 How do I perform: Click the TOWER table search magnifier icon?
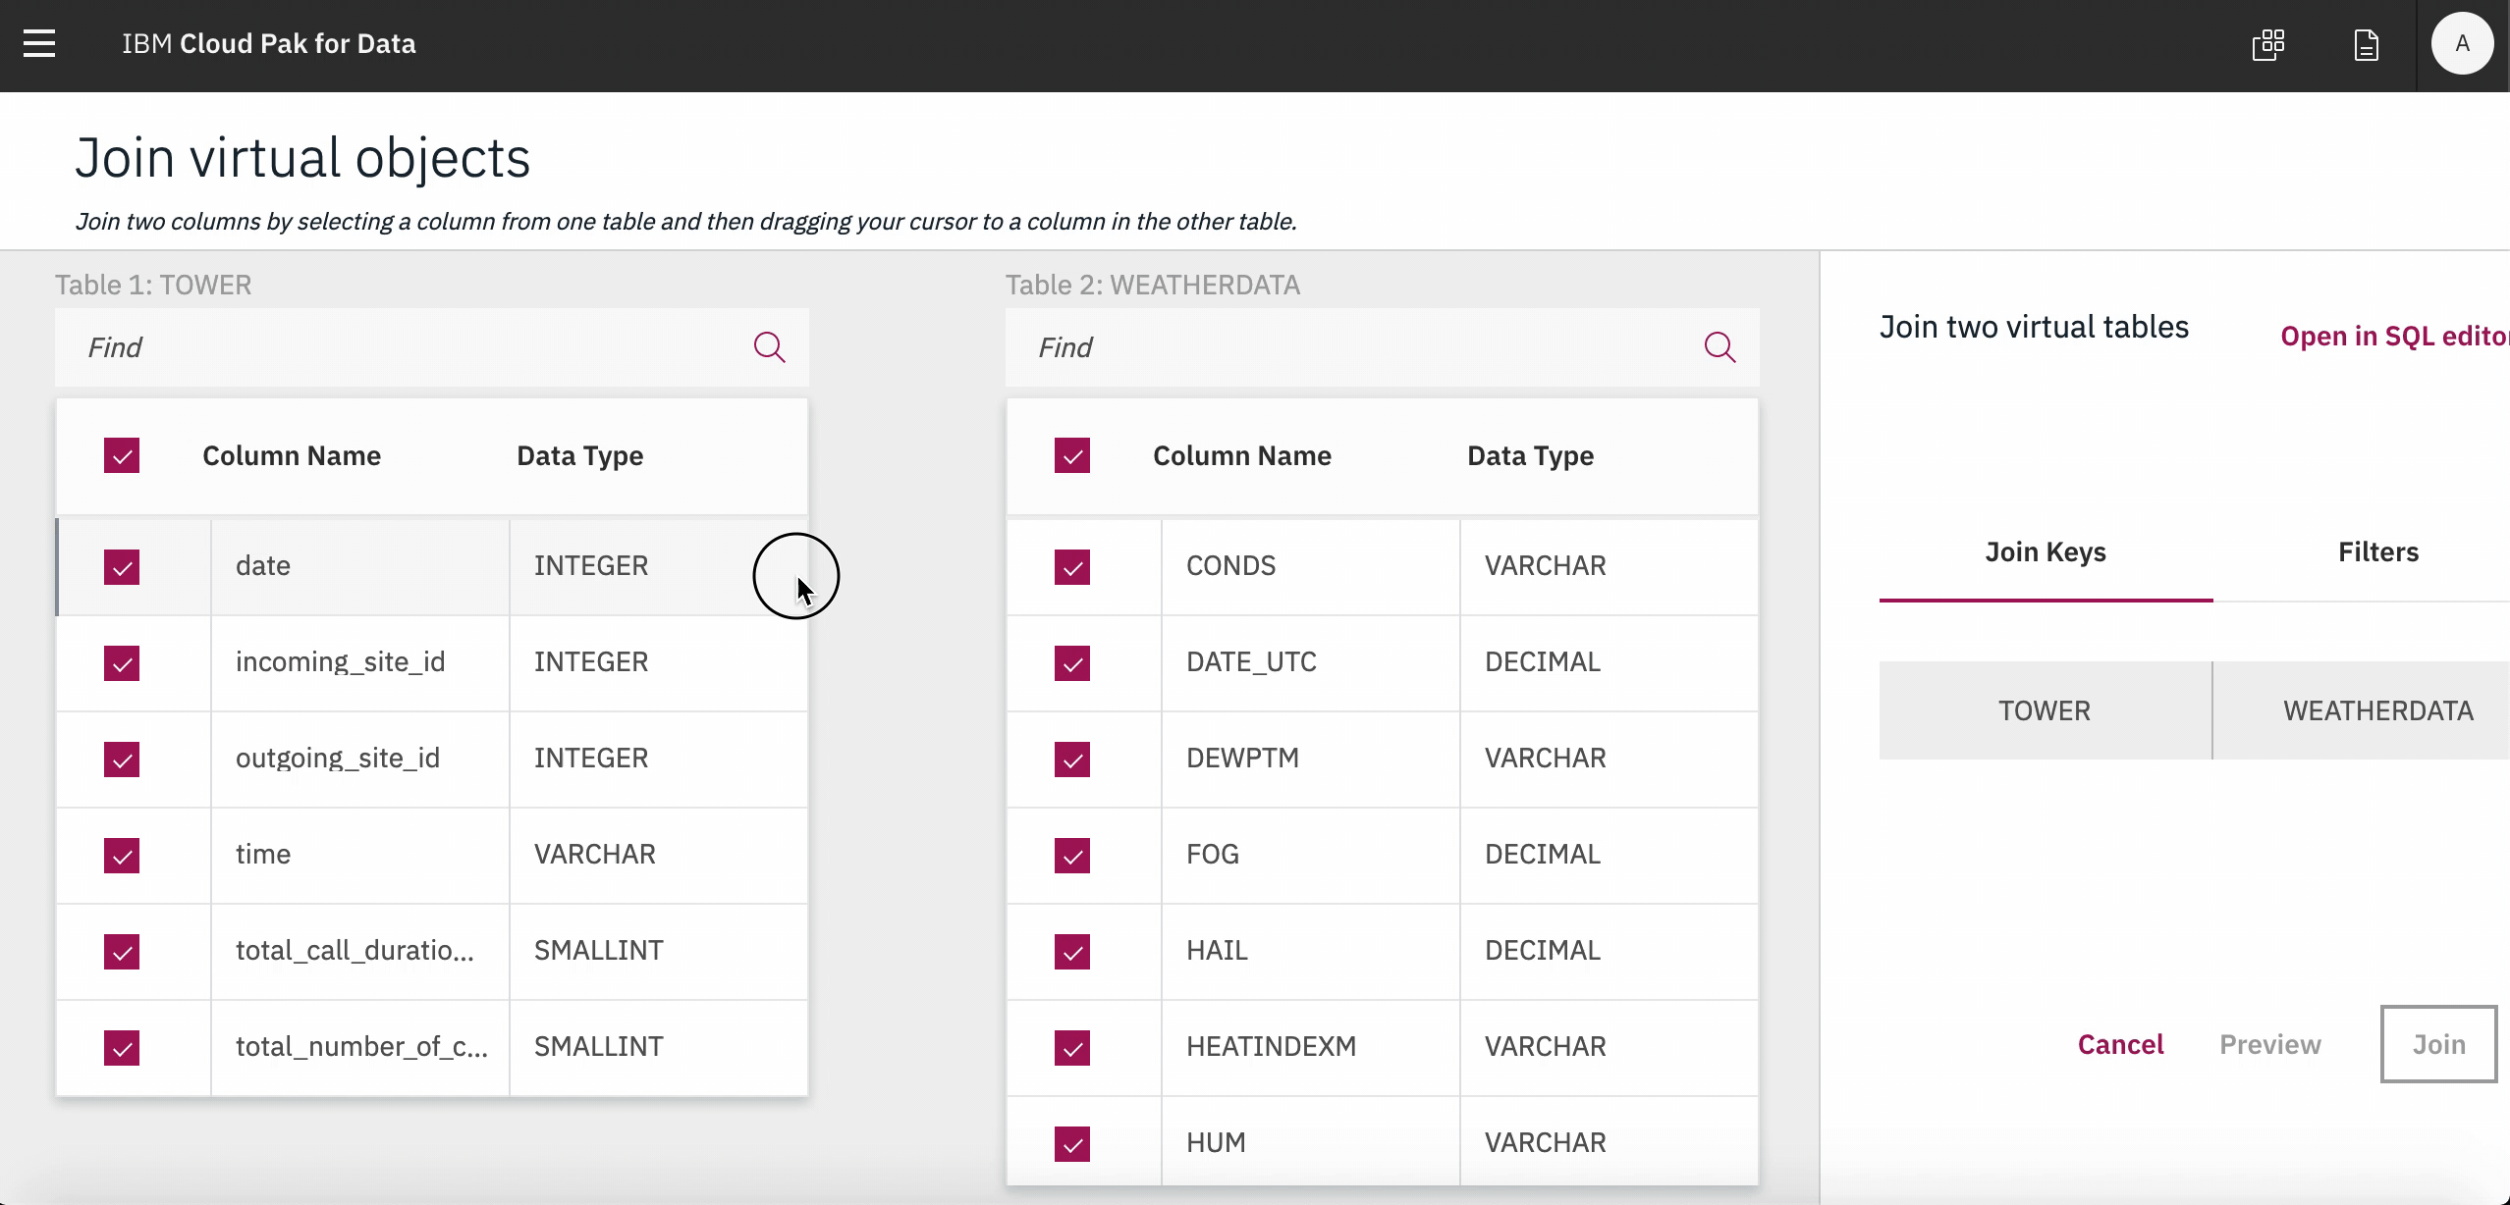tap(769, 347)
